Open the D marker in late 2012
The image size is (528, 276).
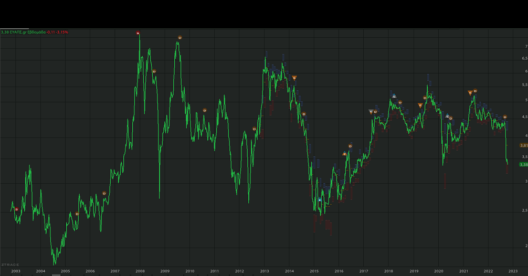pos(254,129)
